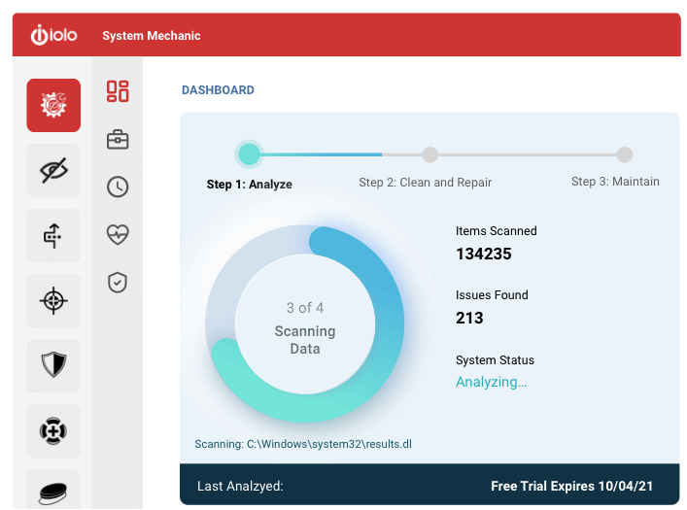687x510 pixels.
Task: Click the iolo logo in header
Action: 53,35
